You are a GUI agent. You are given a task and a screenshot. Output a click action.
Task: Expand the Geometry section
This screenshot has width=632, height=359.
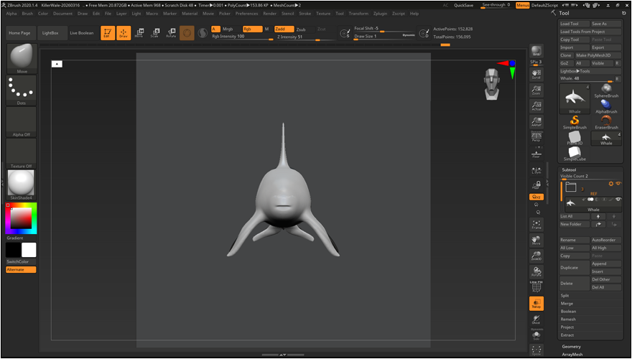point(572,346)
